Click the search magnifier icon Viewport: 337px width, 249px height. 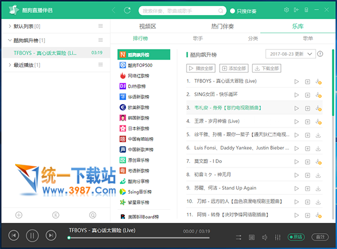point(221,11)
